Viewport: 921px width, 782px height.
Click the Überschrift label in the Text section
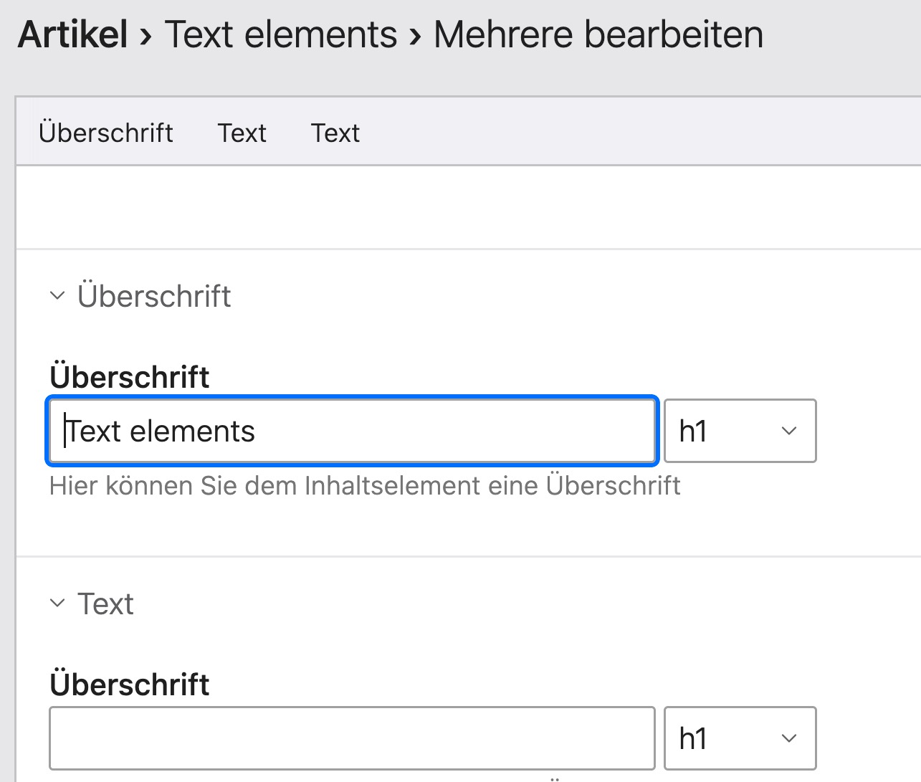click(x=130, y=685)
